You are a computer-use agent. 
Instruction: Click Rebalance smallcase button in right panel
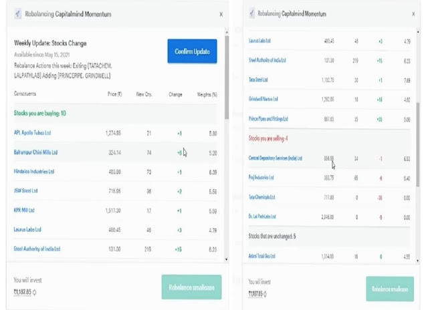[390, 289]
